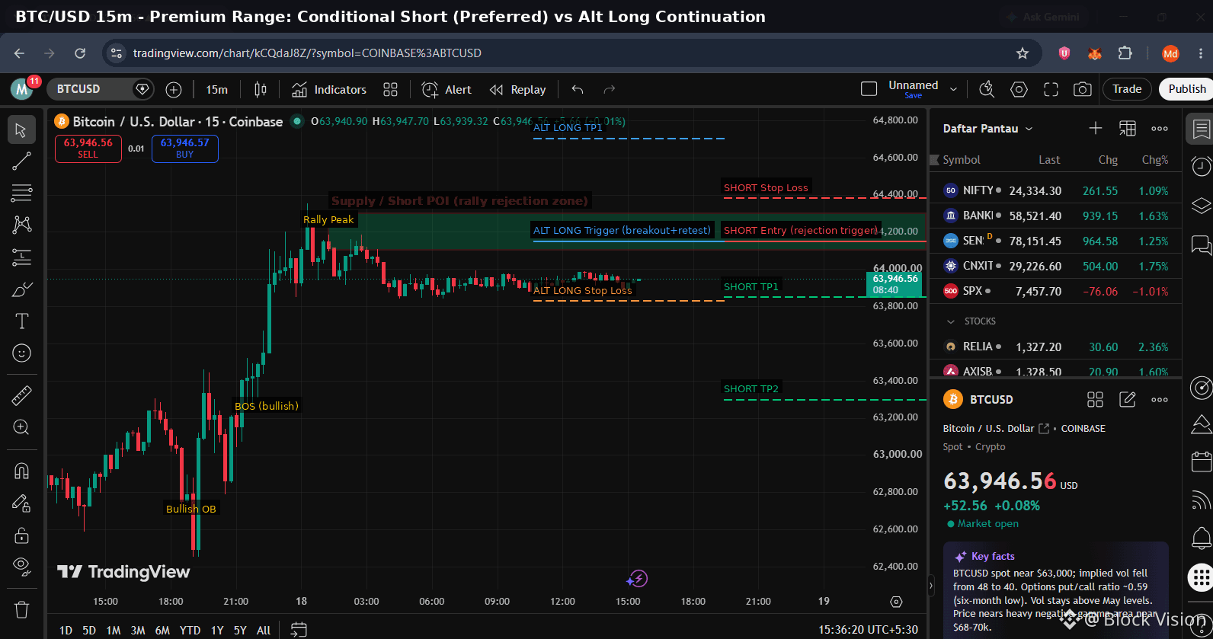Save the Unnamed chart layout
Screen dimensions: 1213x639
[x=913, y=96]
